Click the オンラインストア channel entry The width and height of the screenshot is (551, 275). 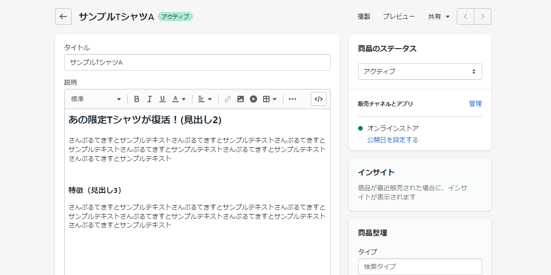pyautogui.click(x=393, y=128)
